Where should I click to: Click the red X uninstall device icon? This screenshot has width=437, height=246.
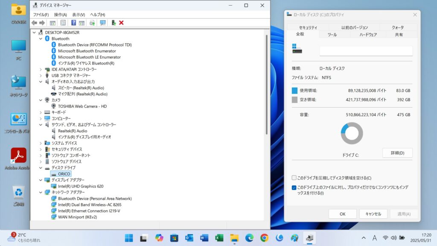121,23
